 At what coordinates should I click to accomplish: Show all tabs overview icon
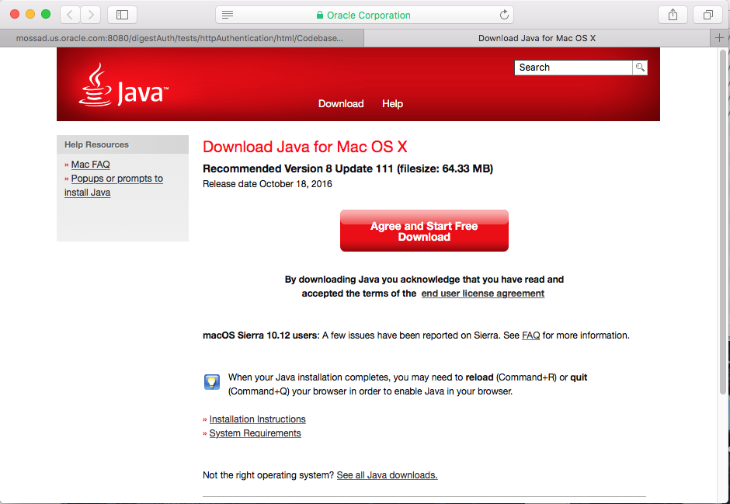(x=707, y=15)
